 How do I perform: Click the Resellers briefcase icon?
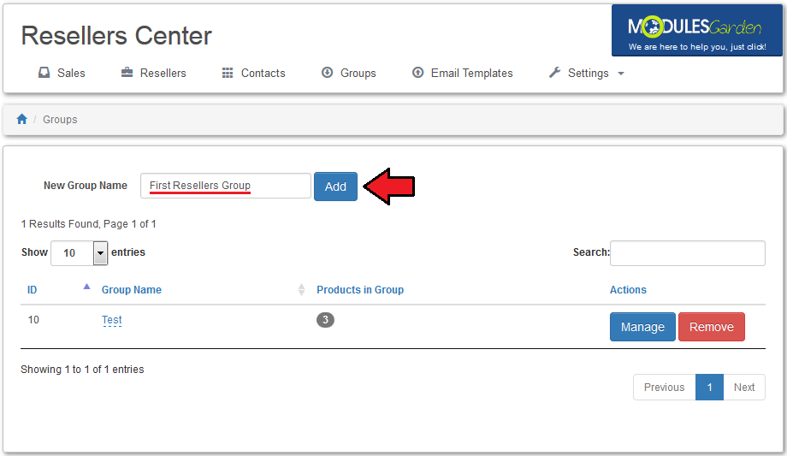127,73
